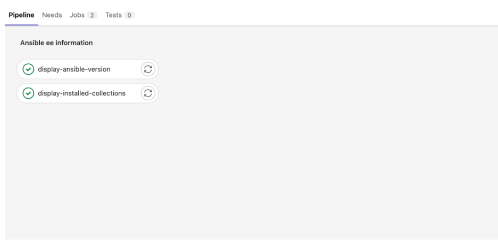This screenshot has width=498, height=241.
Task: Retry the display-installed-collections job
Action: pos(148,93)
